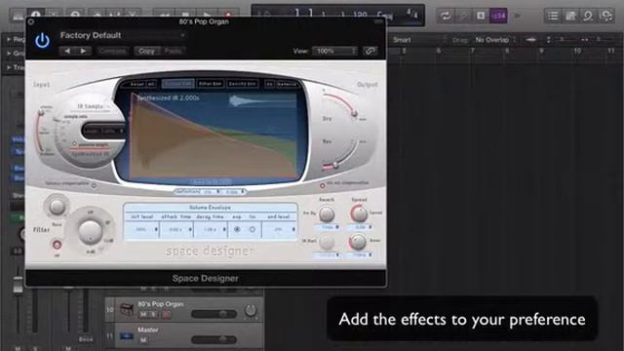Image resolution: width=624 pixels, height=351 pixels.
Task: Click the Reset button in display bar
Action: [136, 84]
